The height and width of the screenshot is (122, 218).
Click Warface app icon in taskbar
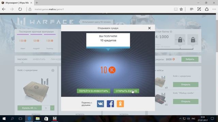[x=54, y=119]
